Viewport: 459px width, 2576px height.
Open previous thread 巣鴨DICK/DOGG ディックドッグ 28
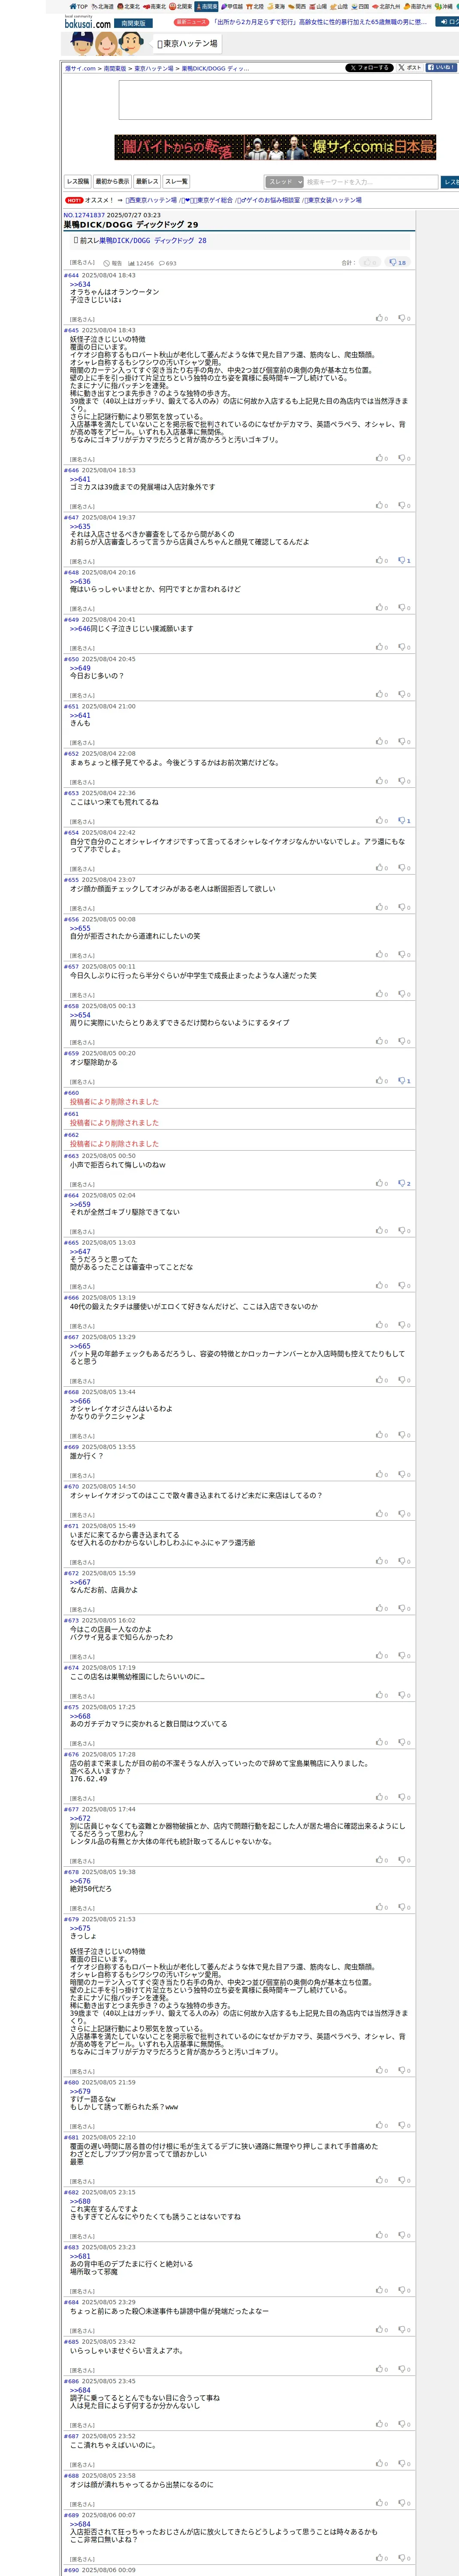pyautogui.click(x=153, y=241)
